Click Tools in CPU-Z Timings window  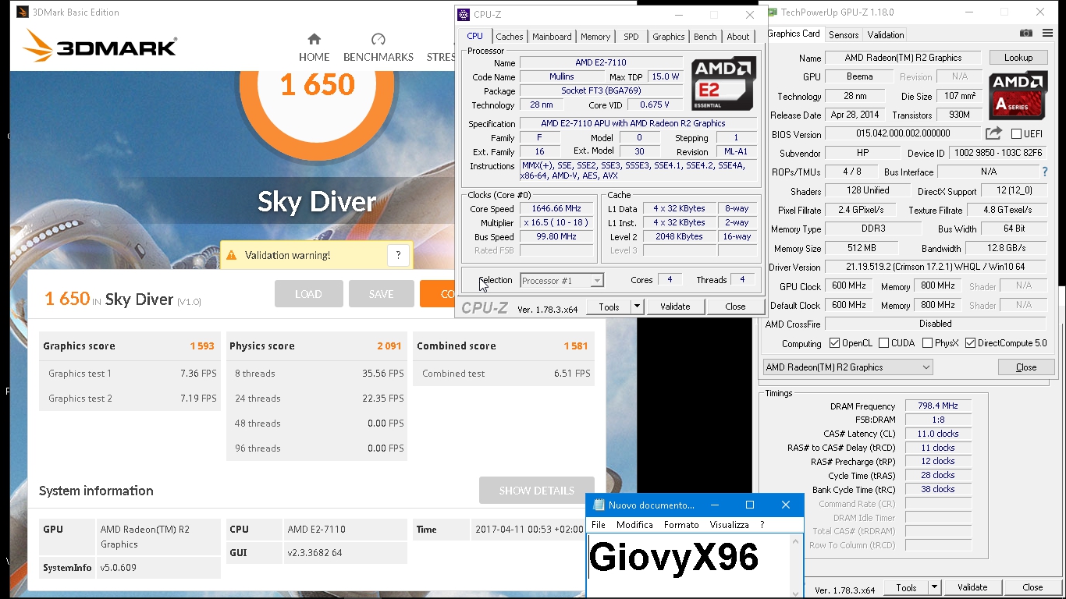[906, 588]
